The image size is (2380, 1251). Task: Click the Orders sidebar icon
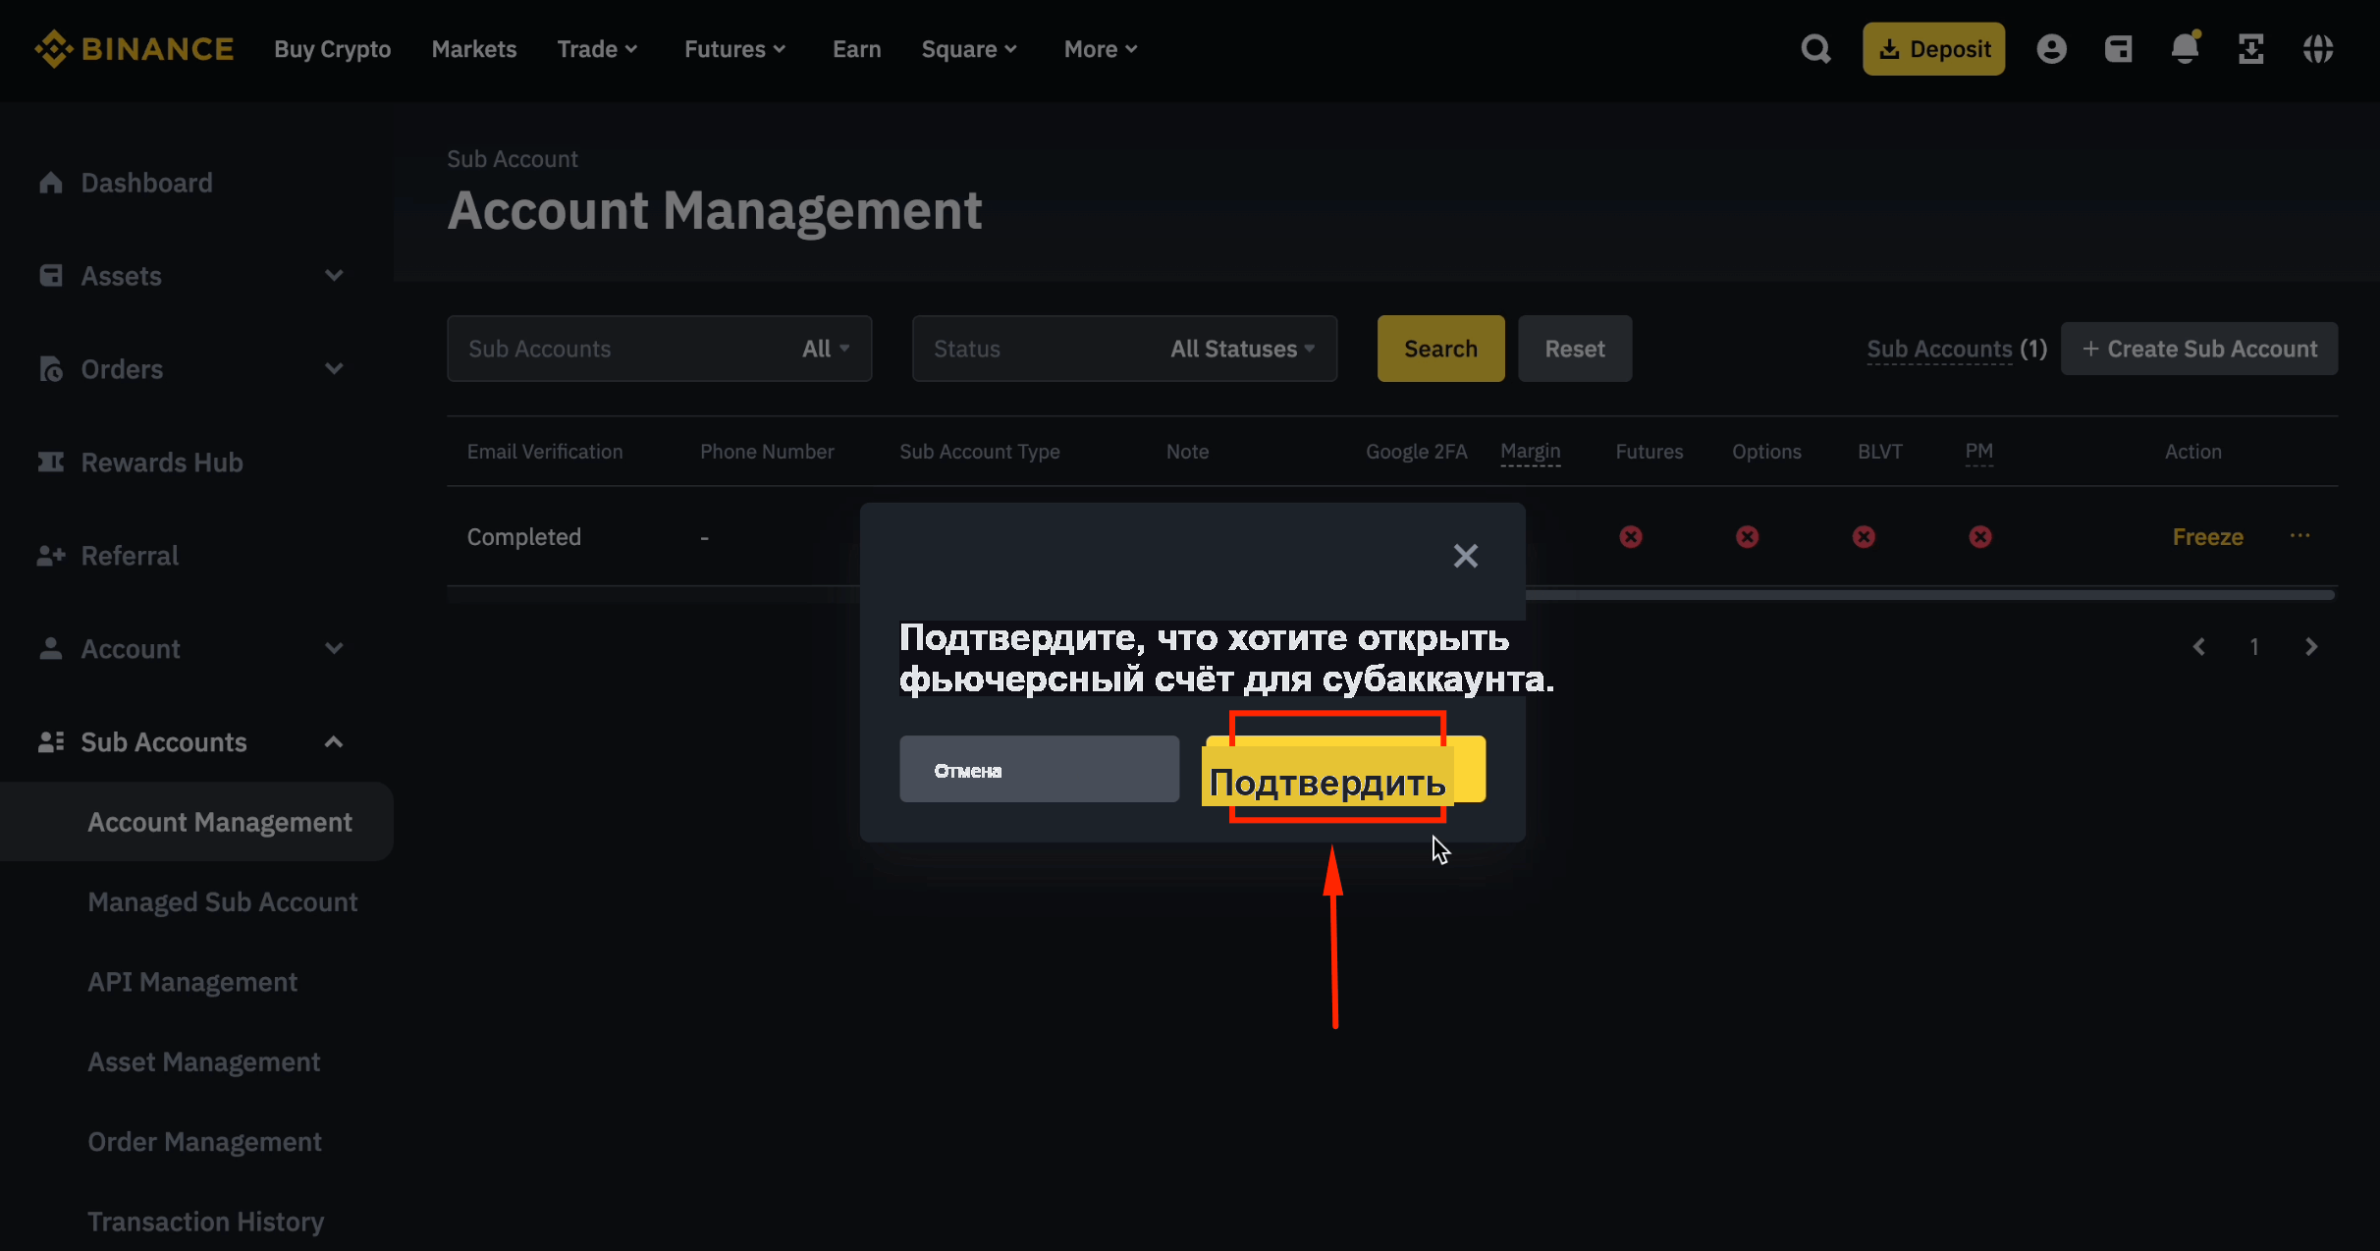[x=51, y=369]
